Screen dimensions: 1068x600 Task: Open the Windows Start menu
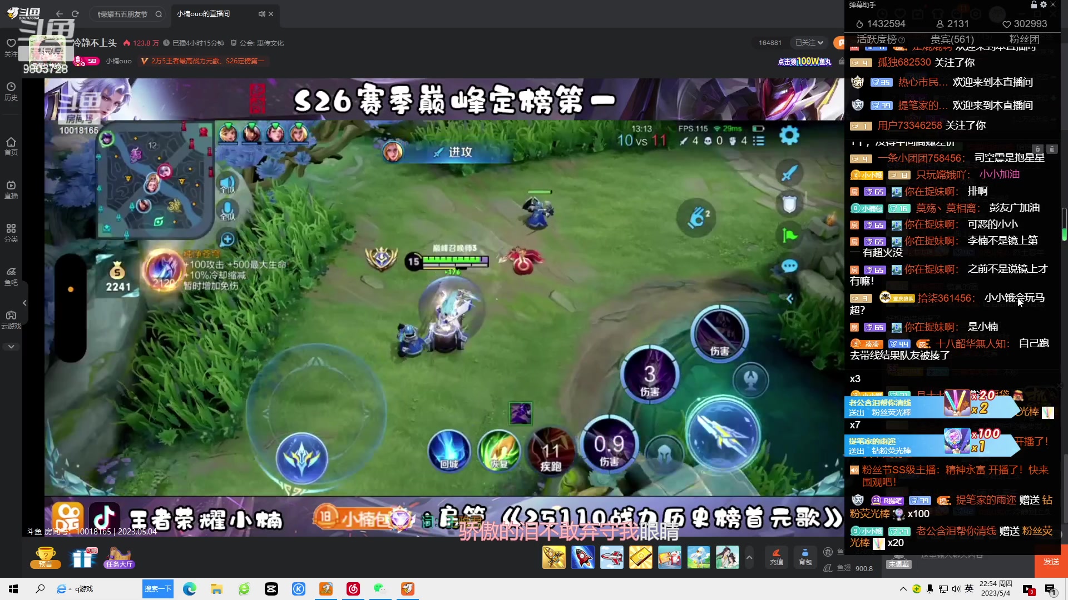pos(13,589)
